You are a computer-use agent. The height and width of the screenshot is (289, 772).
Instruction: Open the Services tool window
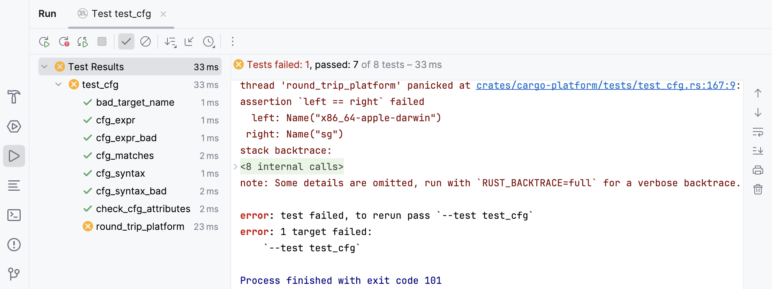coord(14,126)
